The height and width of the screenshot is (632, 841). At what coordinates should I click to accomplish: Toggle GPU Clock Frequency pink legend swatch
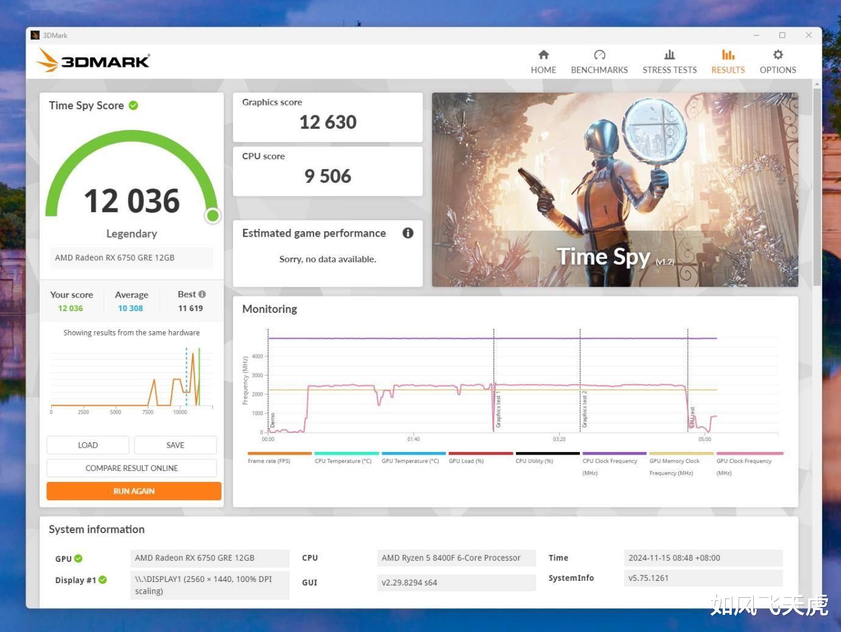coord(750,453)
